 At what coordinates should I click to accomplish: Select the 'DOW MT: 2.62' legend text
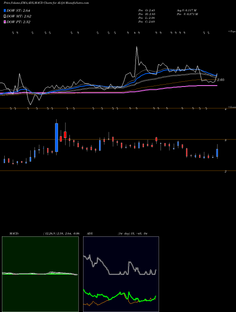click(x=19, y=17)
